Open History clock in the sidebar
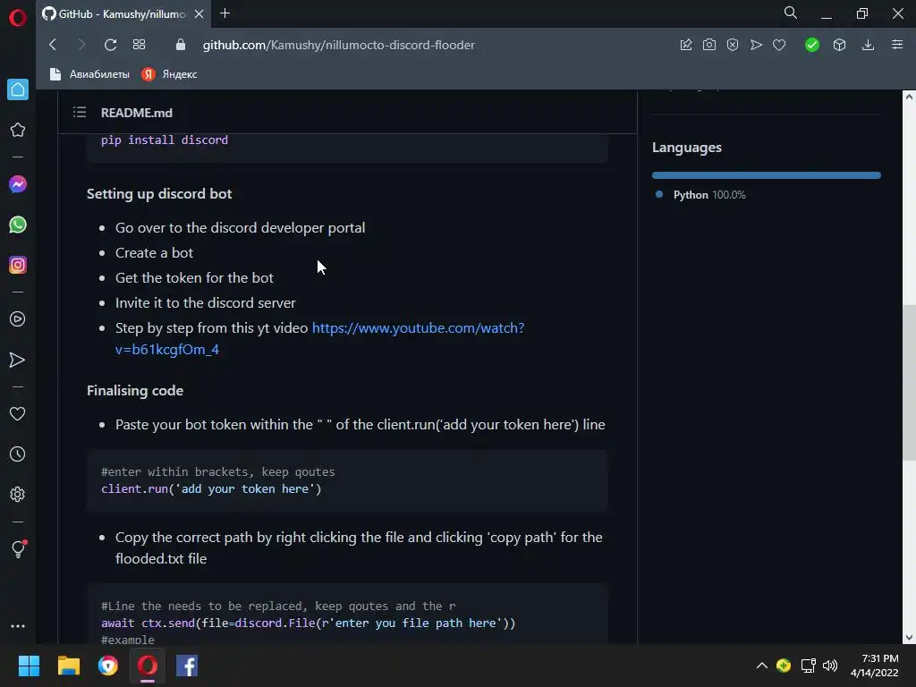Viewport: 916px width, 687px height. [18, 454]
